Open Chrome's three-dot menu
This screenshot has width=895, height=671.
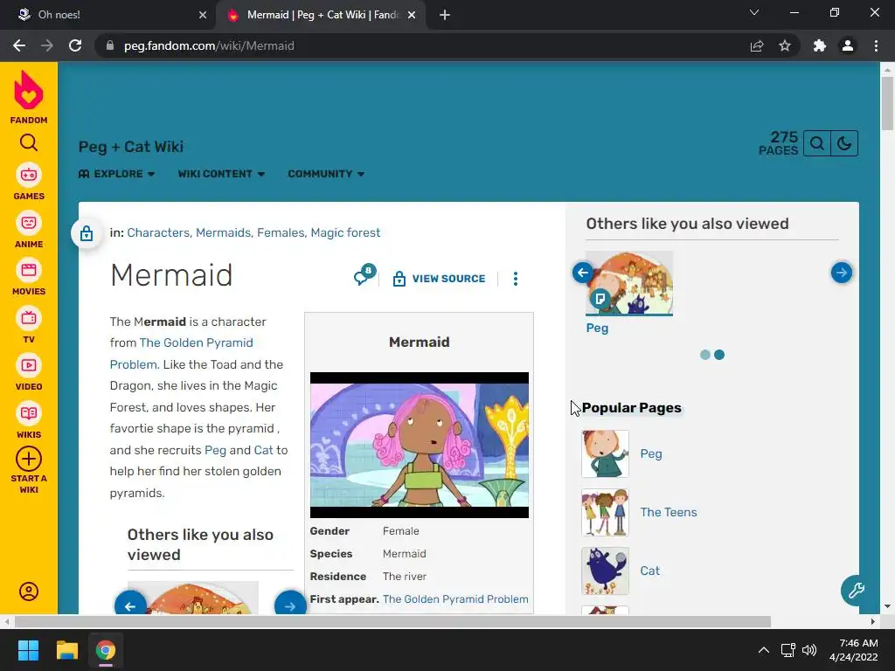click(876, 45)
